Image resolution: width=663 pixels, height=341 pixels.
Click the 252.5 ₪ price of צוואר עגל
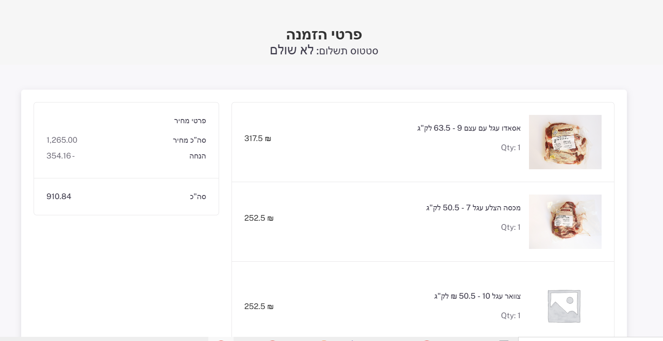(x=258, y=307)
